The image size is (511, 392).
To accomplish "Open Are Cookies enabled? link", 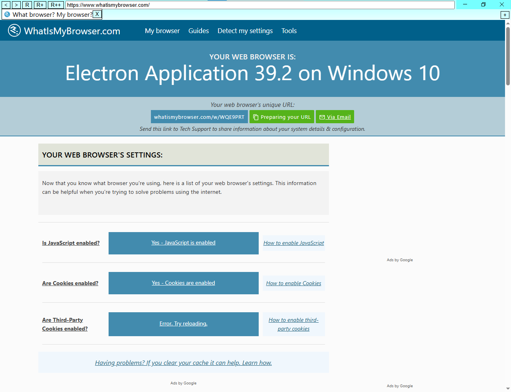I will tap(70, 283).
